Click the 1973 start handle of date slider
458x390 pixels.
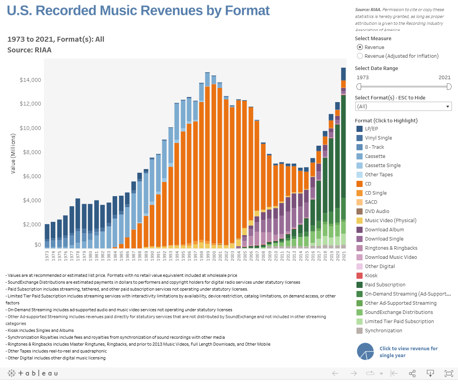[x=359, y=86]
